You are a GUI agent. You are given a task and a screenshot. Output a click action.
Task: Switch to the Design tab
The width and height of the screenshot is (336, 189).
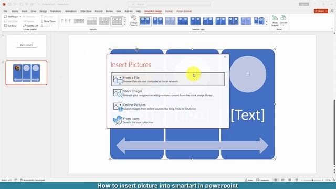coord(43,11)
